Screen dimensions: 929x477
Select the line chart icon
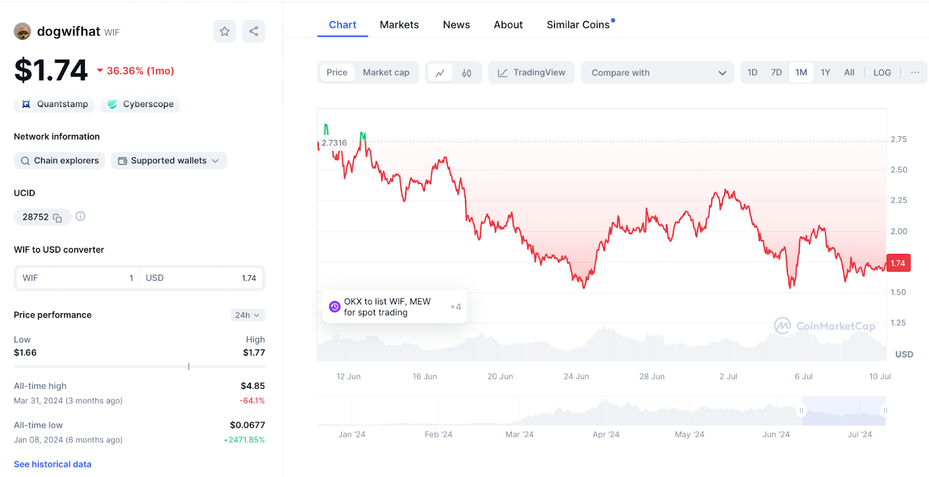(440, 73)
